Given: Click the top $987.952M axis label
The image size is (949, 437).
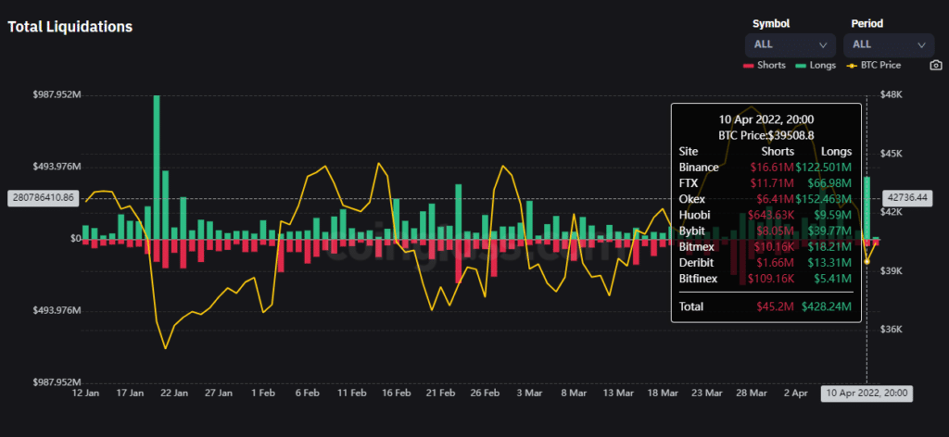Looking at the screenshot, I should pyautogui.click(x=58, y=94).
